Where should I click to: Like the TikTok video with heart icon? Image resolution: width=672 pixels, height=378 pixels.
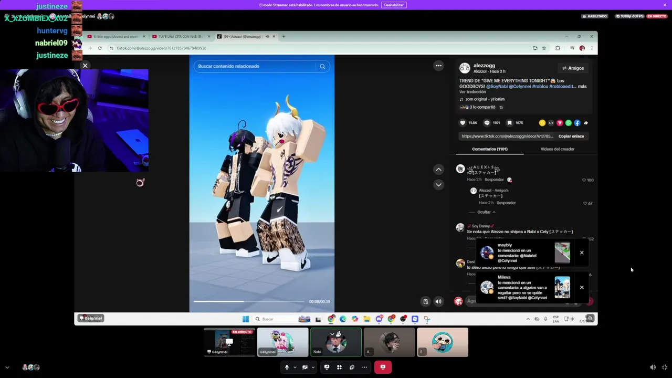pos(463,123)
